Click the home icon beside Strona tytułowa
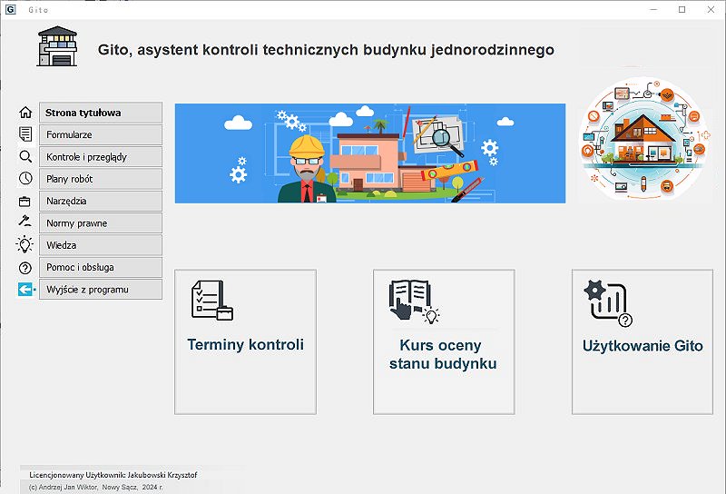 [25, 113]
